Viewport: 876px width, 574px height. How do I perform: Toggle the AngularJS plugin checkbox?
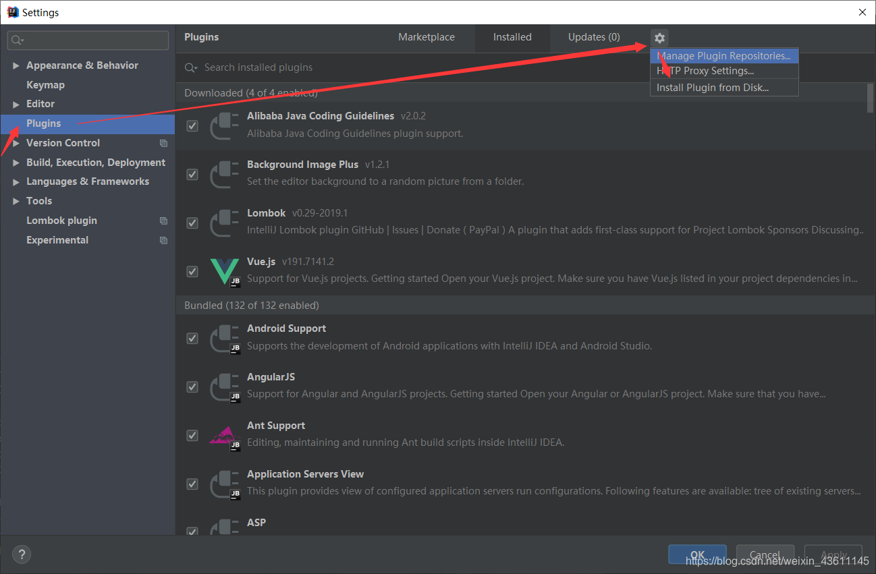tap(192, 386)
